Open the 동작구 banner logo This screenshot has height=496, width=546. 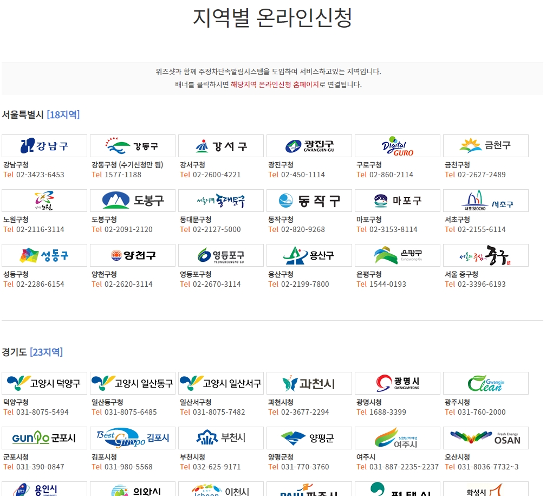309,201
